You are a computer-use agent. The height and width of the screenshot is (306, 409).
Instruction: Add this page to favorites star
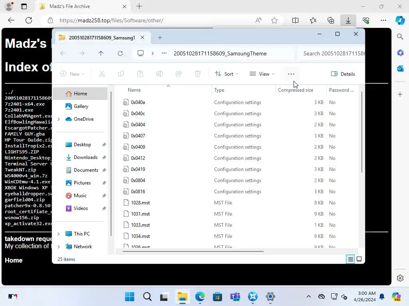(274, 20)
